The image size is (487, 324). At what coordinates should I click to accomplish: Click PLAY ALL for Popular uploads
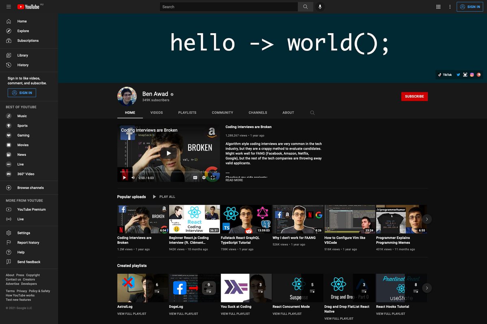click(x=164, y=197)
